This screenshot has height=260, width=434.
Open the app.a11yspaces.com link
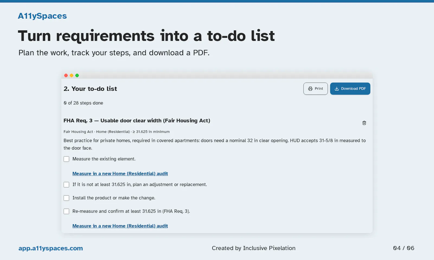[51, 248]
